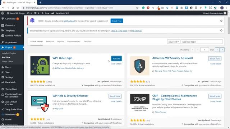Go to Installed Plugins submenu
This screenshot has height=129, width=230.
coord(9,53)
